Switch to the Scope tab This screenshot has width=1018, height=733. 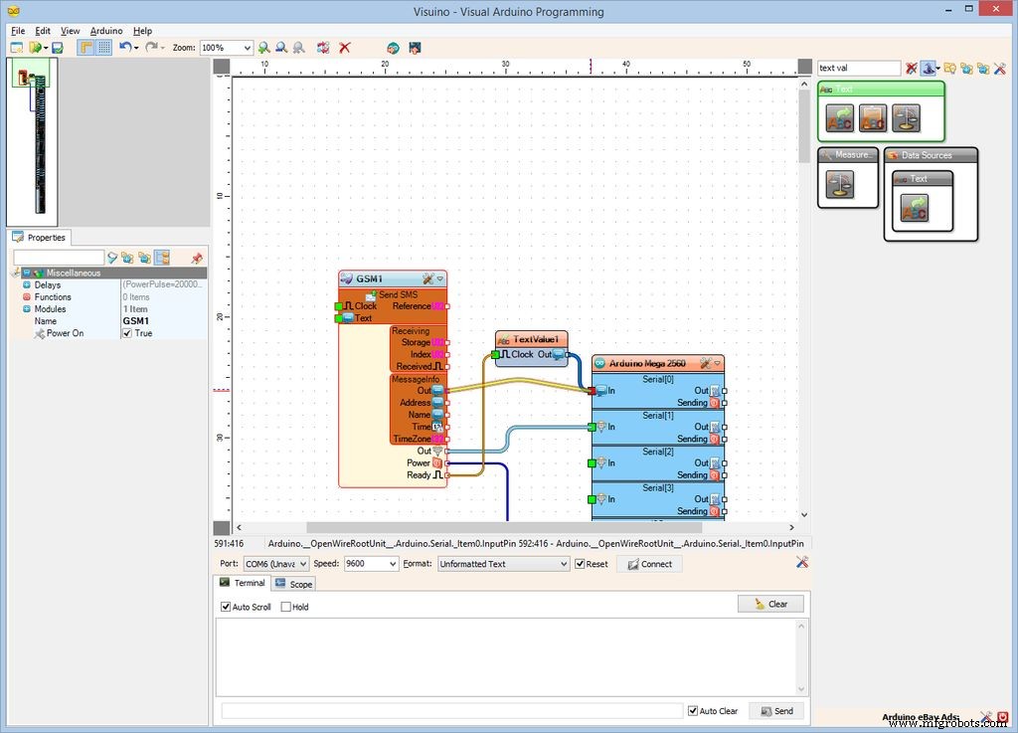coord(293,584)
